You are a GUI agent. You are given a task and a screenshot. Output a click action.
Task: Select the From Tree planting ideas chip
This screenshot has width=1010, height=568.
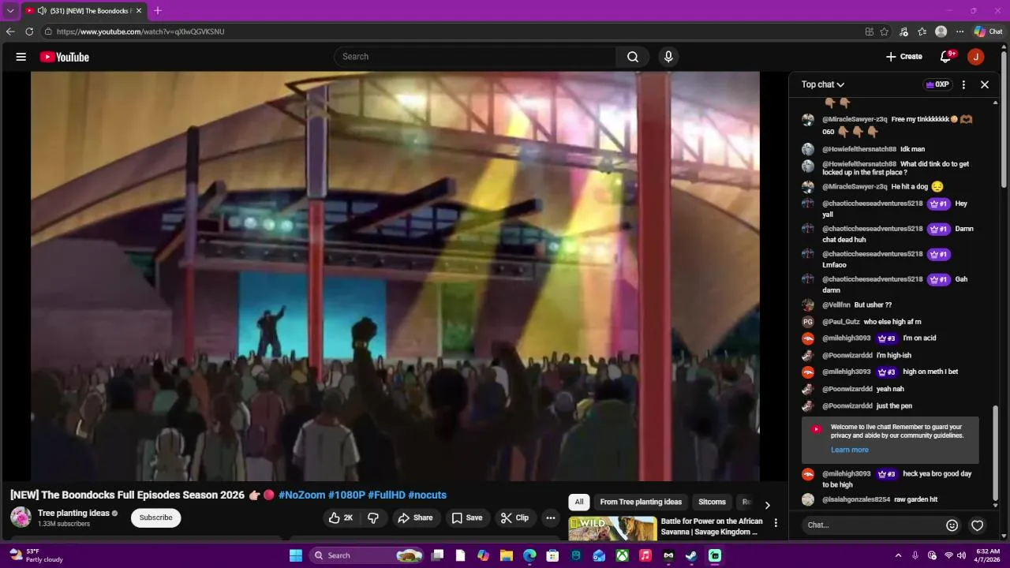(x=641, y=502)
